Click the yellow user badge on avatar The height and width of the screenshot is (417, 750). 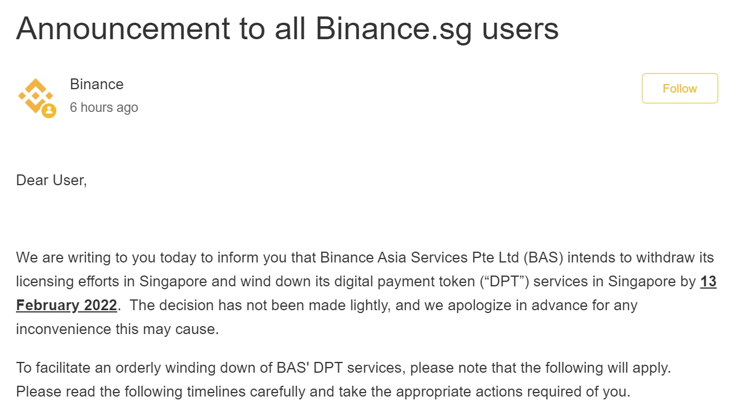pos(49,110)
